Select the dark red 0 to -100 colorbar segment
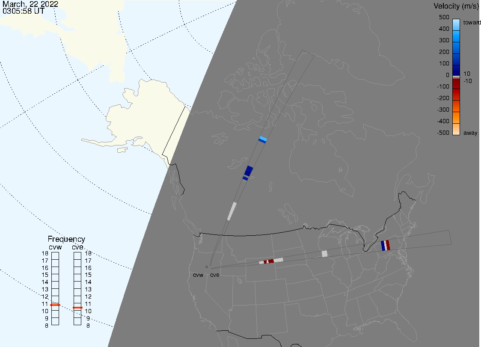This screenshot has height=347, width=481. [456, 83]
